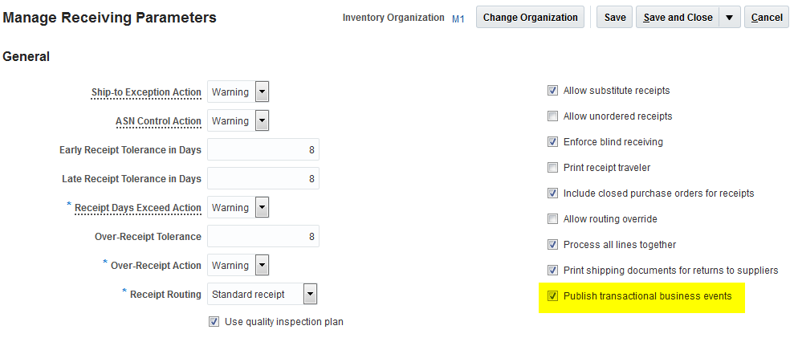Expand the ASN Control Action dropdown
This screenshot has height=342, width=794.
pos(262,121)
